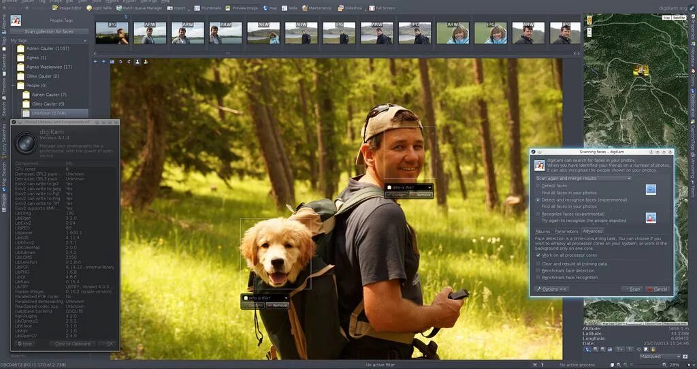
Task: Remove the man's face tag
Action: [x=421, y=195]
